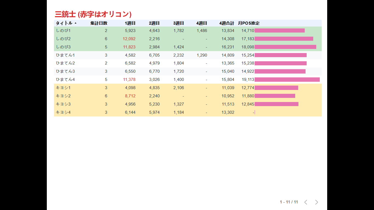The image size is (374, 210).
Task: Click the 2週目 column header
Action: coord(154,23)
